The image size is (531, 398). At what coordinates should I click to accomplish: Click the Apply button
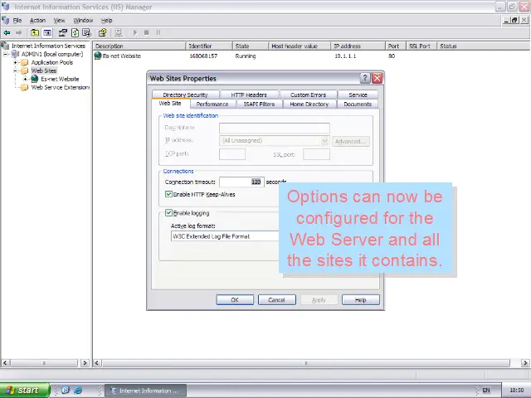coord(319,300)
